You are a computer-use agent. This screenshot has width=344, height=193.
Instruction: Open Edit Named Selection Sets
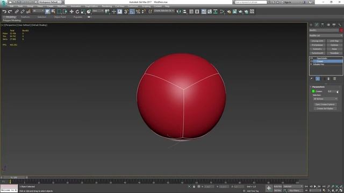pyautogui.click(x=150, y=12)
